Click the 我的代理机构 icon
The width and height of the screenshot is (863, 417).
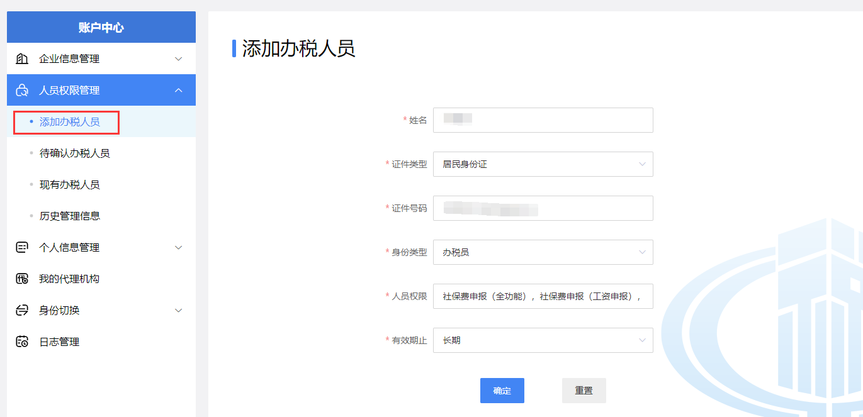22,279
